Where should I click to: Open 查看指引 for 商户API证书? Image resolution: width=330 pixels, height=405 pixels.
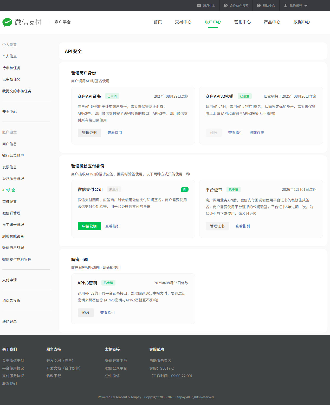pos(115,133)
